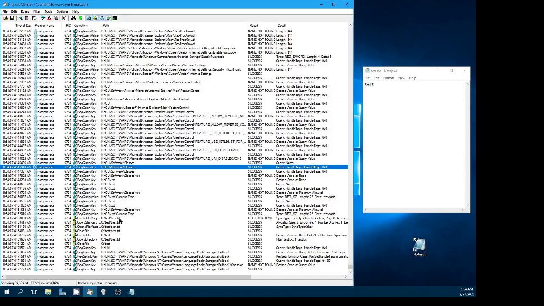Open File Explorer from the taskbar

click(48, 292)
